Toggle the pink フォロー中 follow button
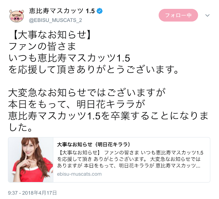 click(178, 15)
